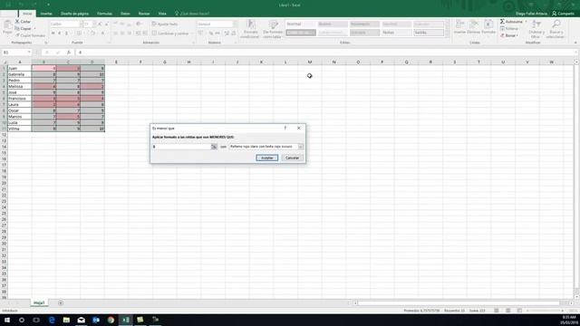Expand the Autosuma dropdown arrow

tap(526, 22)
